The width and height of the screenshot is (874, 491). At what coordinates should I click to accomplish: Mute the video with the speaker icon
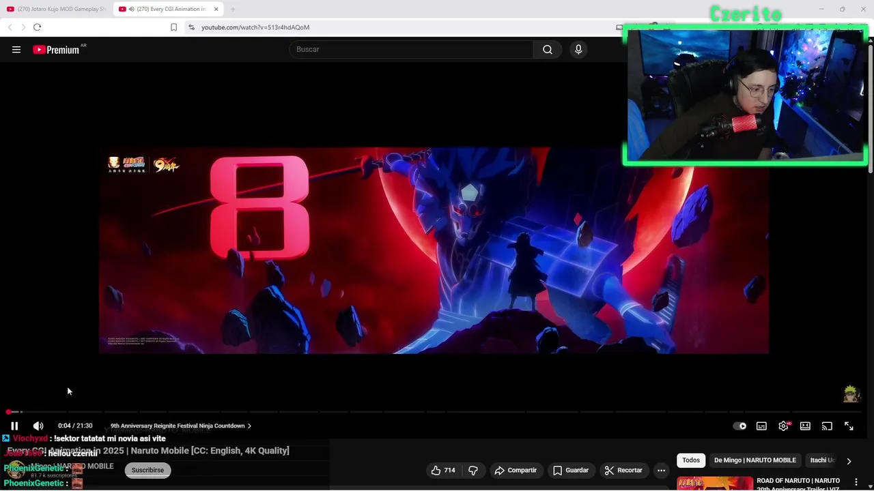pyautogui.click(x=38, y=426)
